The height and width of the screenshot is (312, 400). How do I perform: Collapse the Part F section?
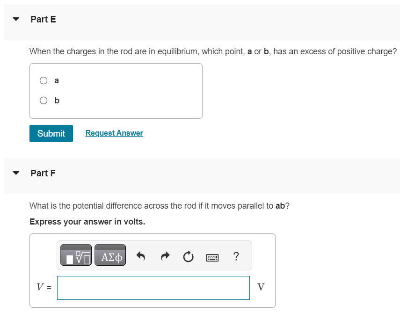pos(16,173)
